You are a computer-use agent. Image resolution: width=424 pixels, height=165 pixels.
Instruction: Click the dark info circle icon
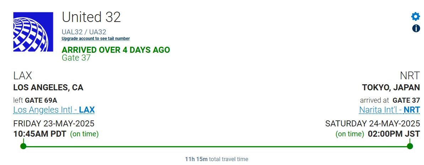coord(416,28)
